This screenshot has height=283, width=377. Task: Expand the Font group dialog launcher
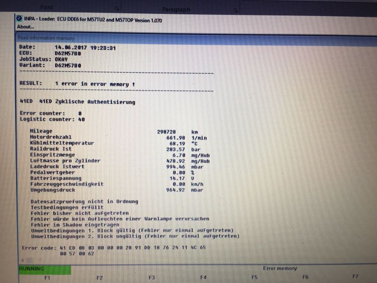click(116, 8)
